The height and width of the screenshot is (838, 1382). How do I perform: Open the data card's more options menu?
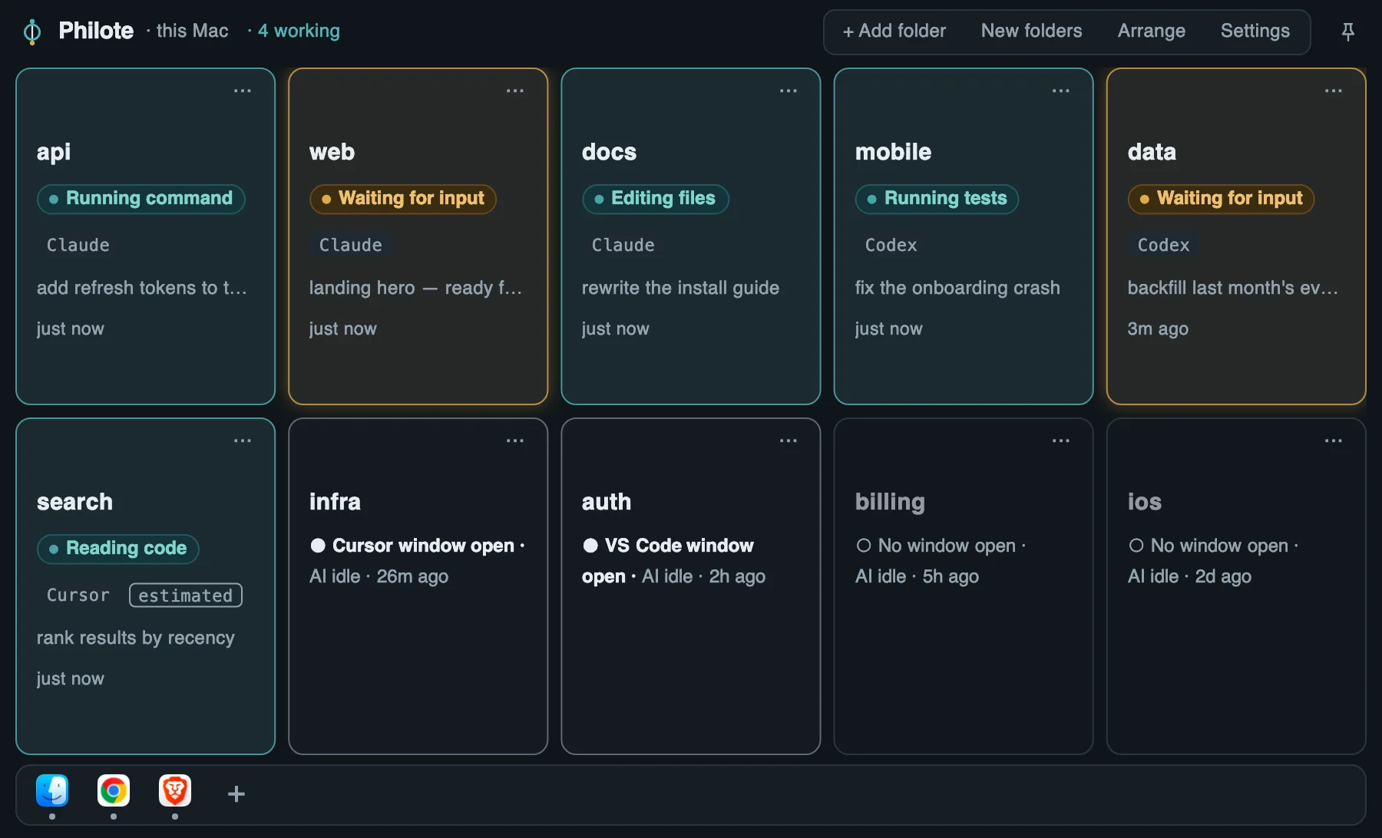tap(1334, 91)
